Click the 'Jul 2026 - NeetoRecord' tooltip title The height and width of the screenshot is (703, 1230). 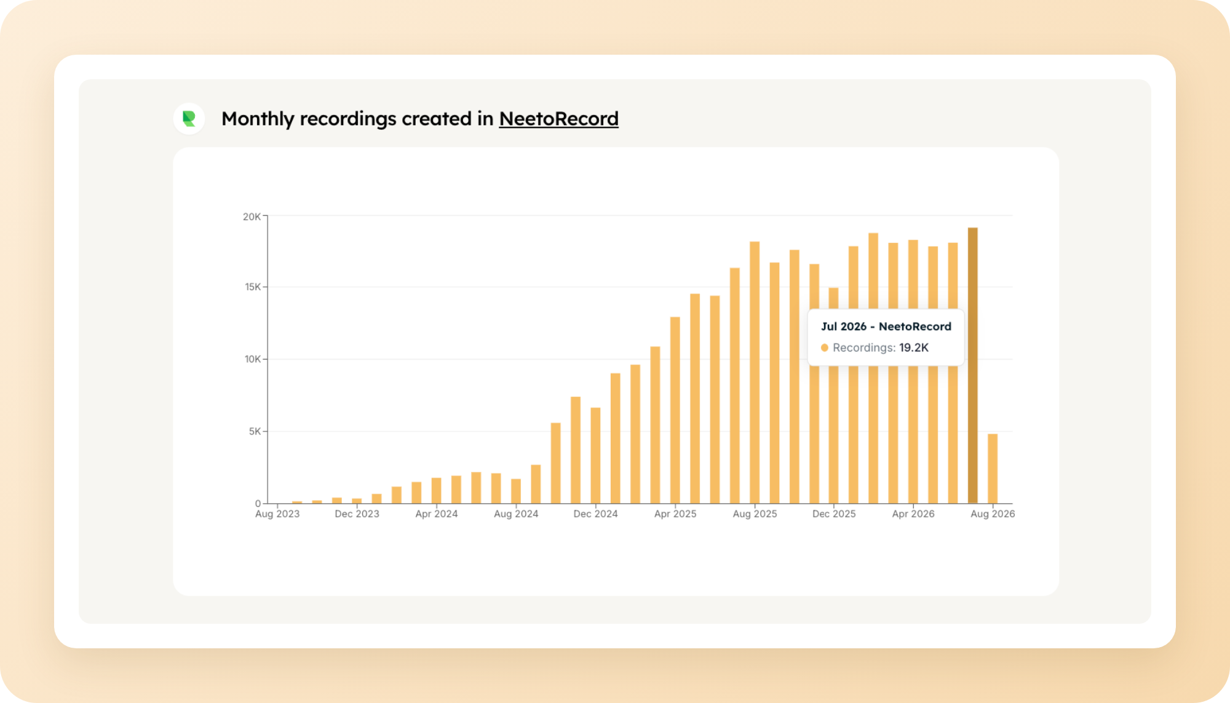tap(886, 326)
